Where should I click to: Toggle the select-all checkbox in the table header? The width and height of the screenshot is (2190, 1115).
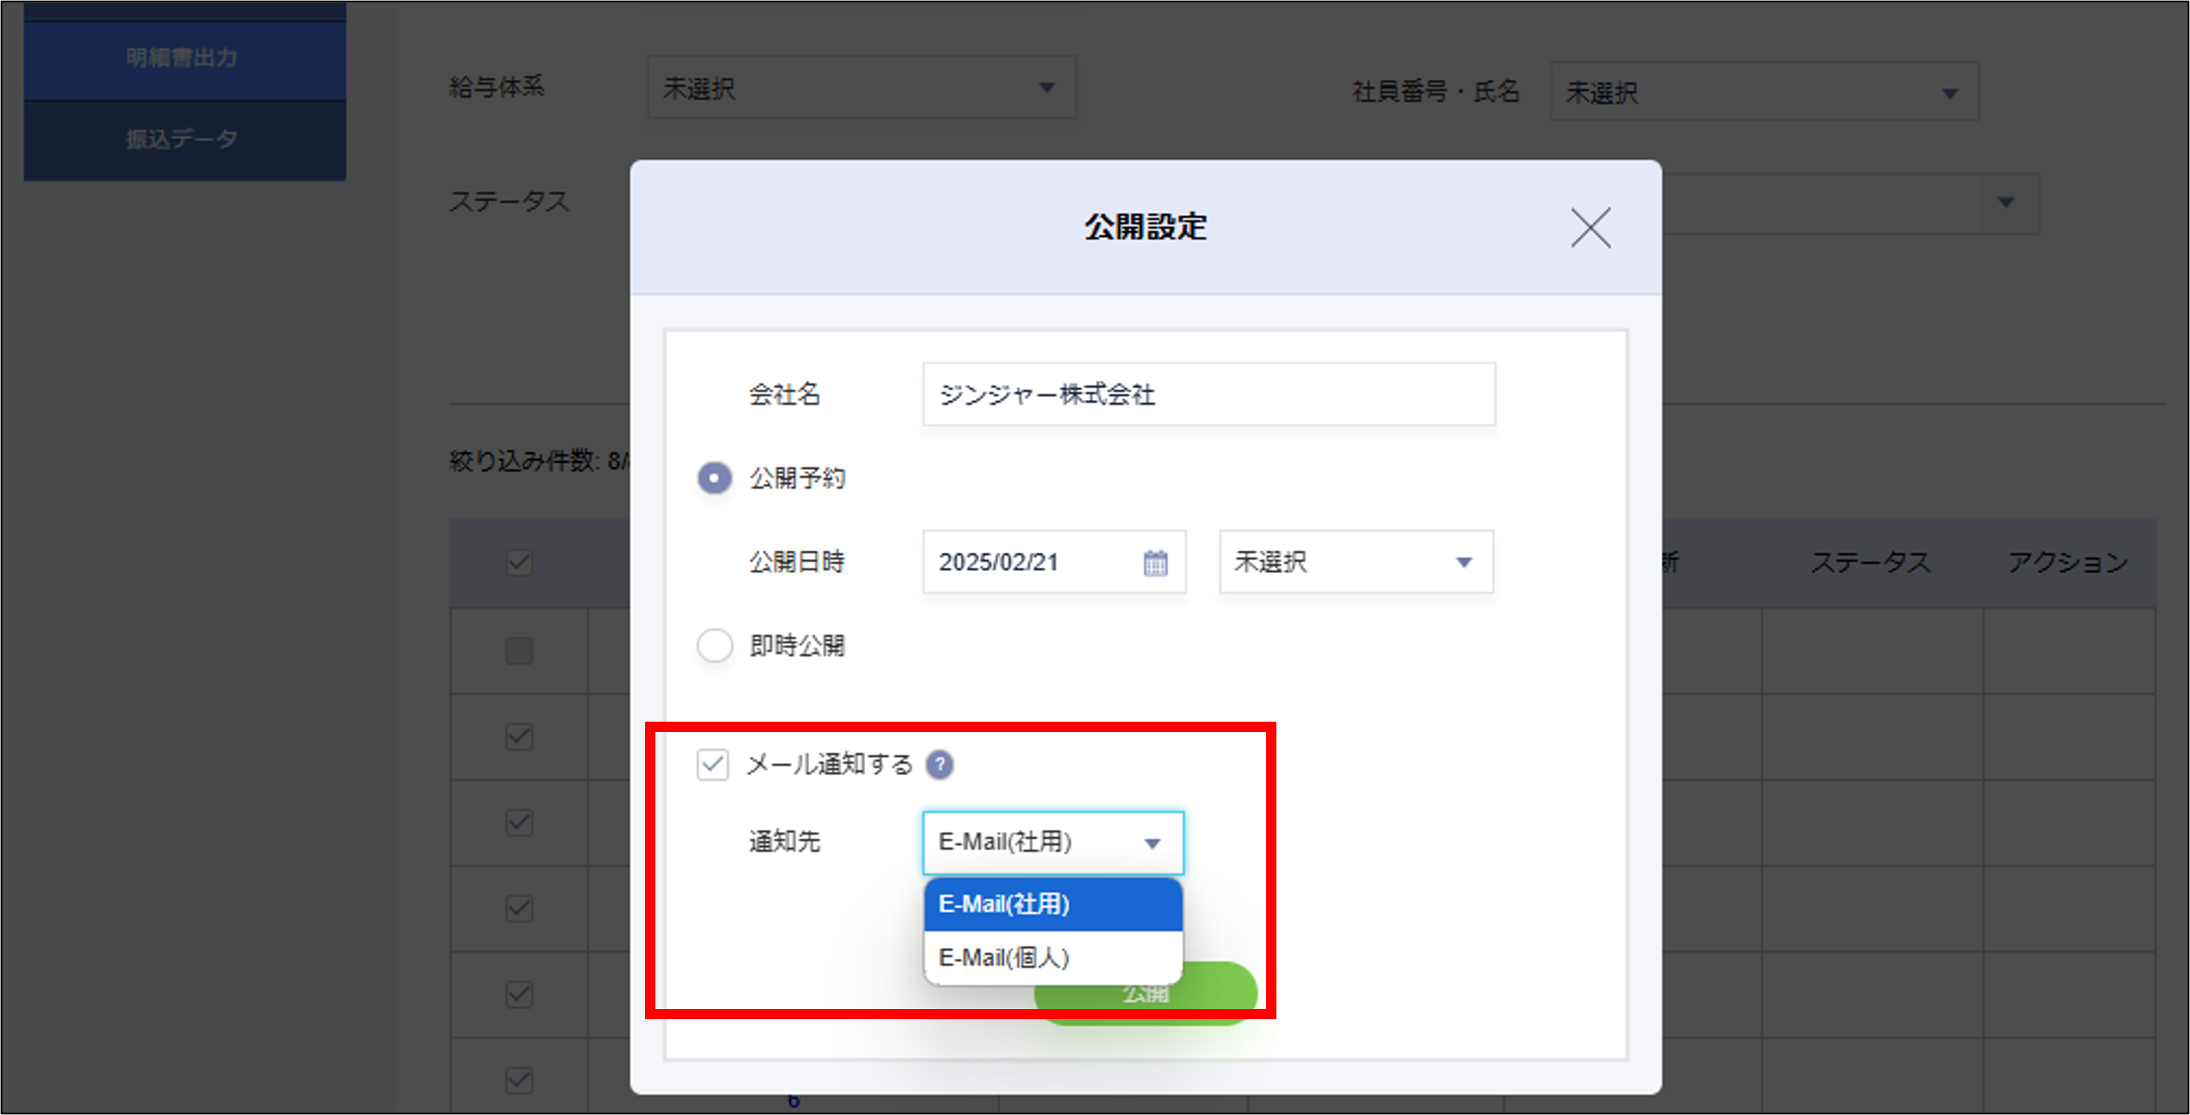[x=519, y=562]
